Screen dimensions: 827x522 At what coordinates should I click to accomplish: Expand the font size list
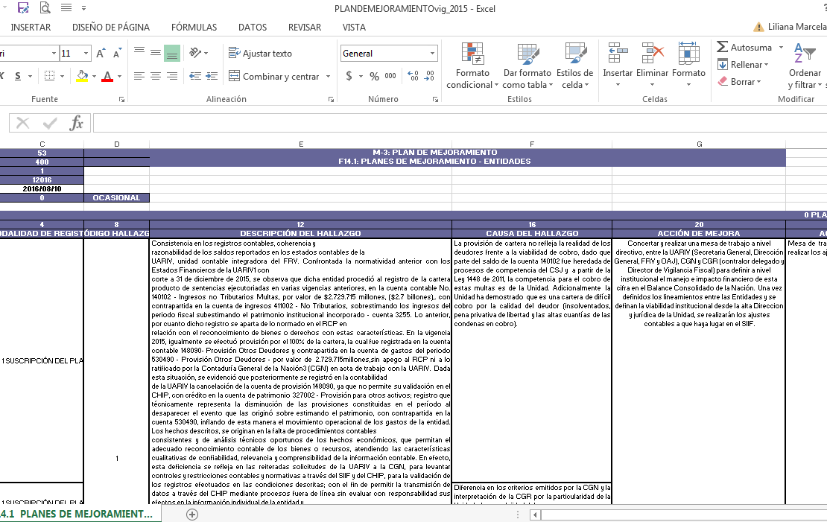click(86, 54)
